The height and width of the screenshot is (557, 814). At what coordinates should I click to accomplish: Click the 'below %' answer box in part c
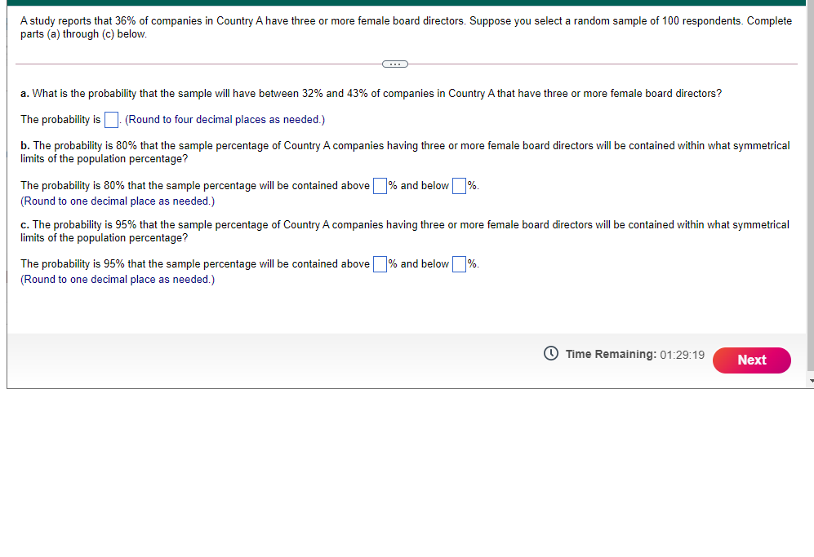click(x=458, y=263)
